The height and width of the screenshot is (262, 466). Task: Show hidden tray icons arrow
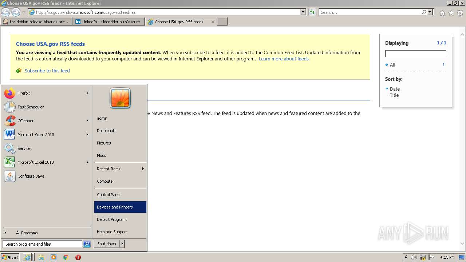(x=406, y=257)
